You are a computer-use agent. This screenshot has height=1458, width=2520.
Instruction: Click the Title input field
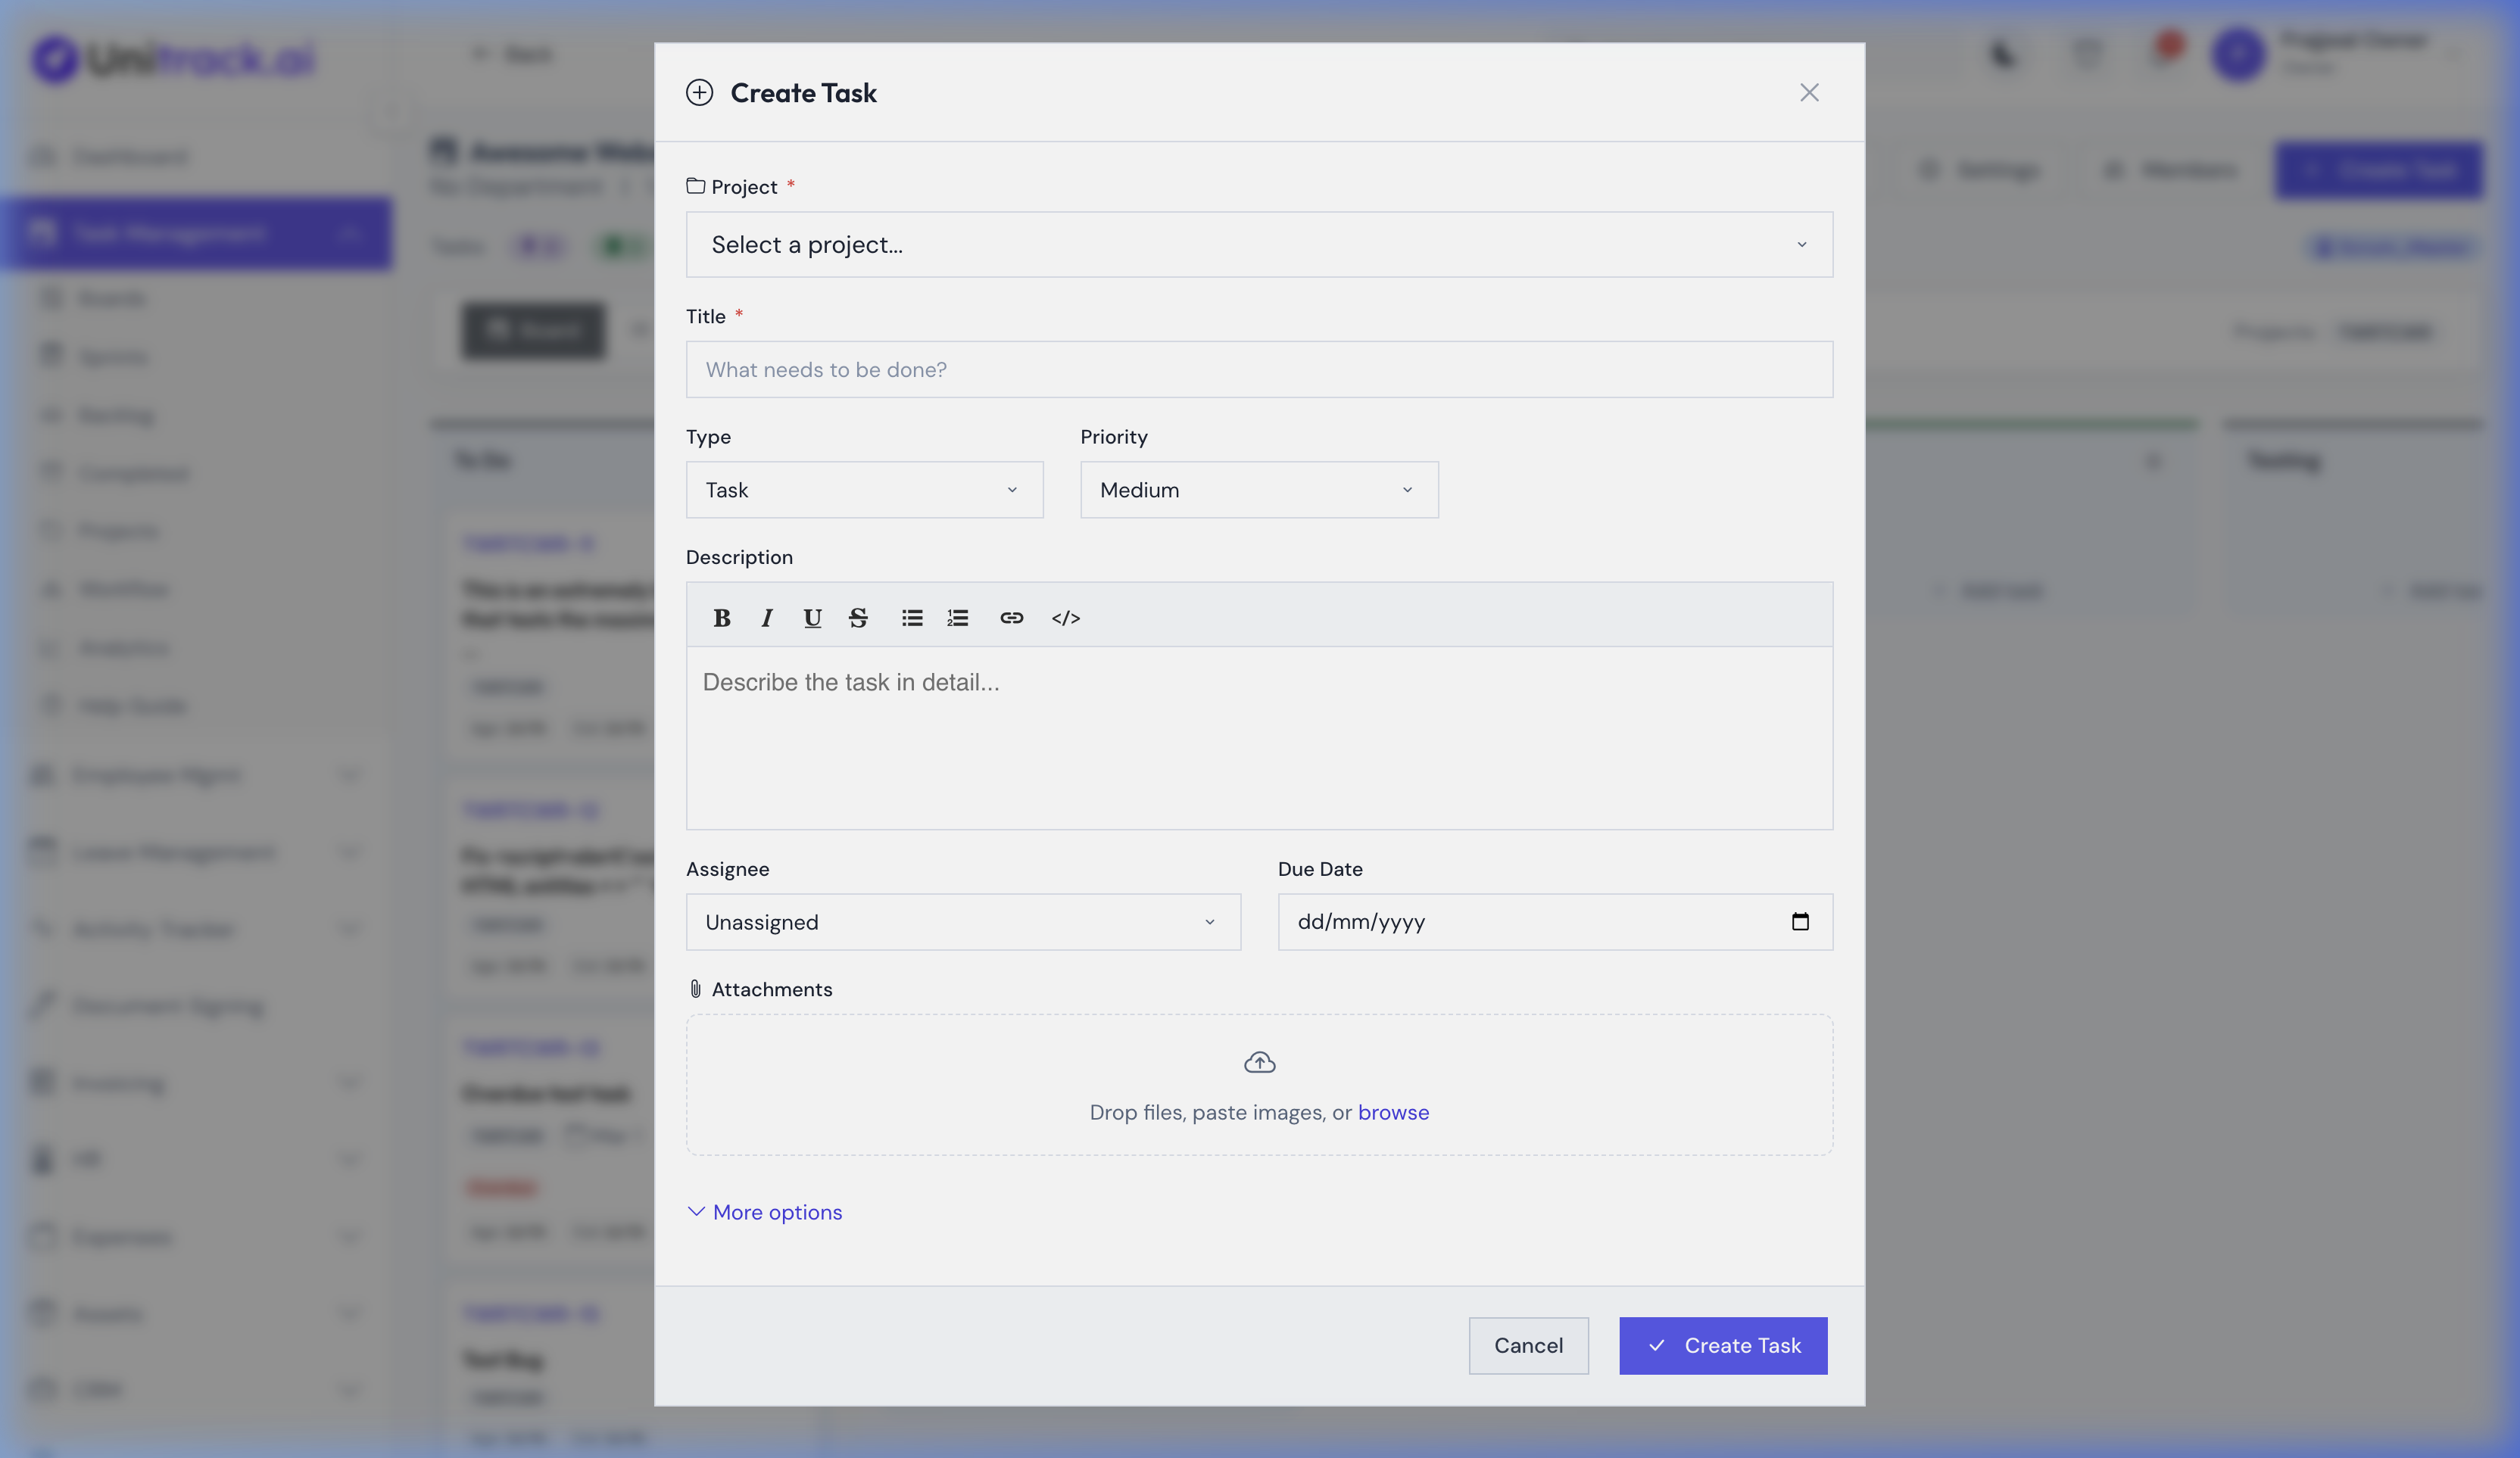(1258, 370)
